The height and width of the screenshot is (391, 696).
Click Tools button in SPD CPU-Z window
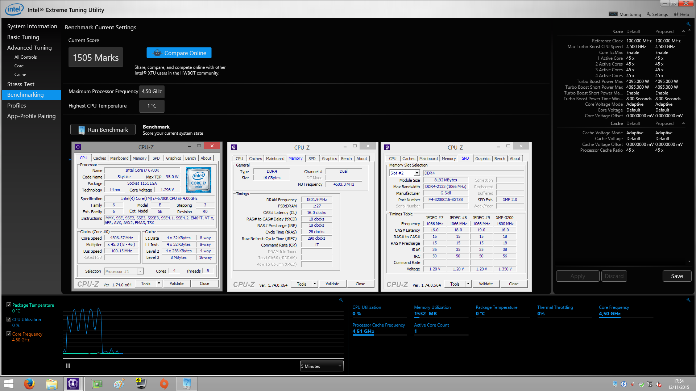(455, 284)
